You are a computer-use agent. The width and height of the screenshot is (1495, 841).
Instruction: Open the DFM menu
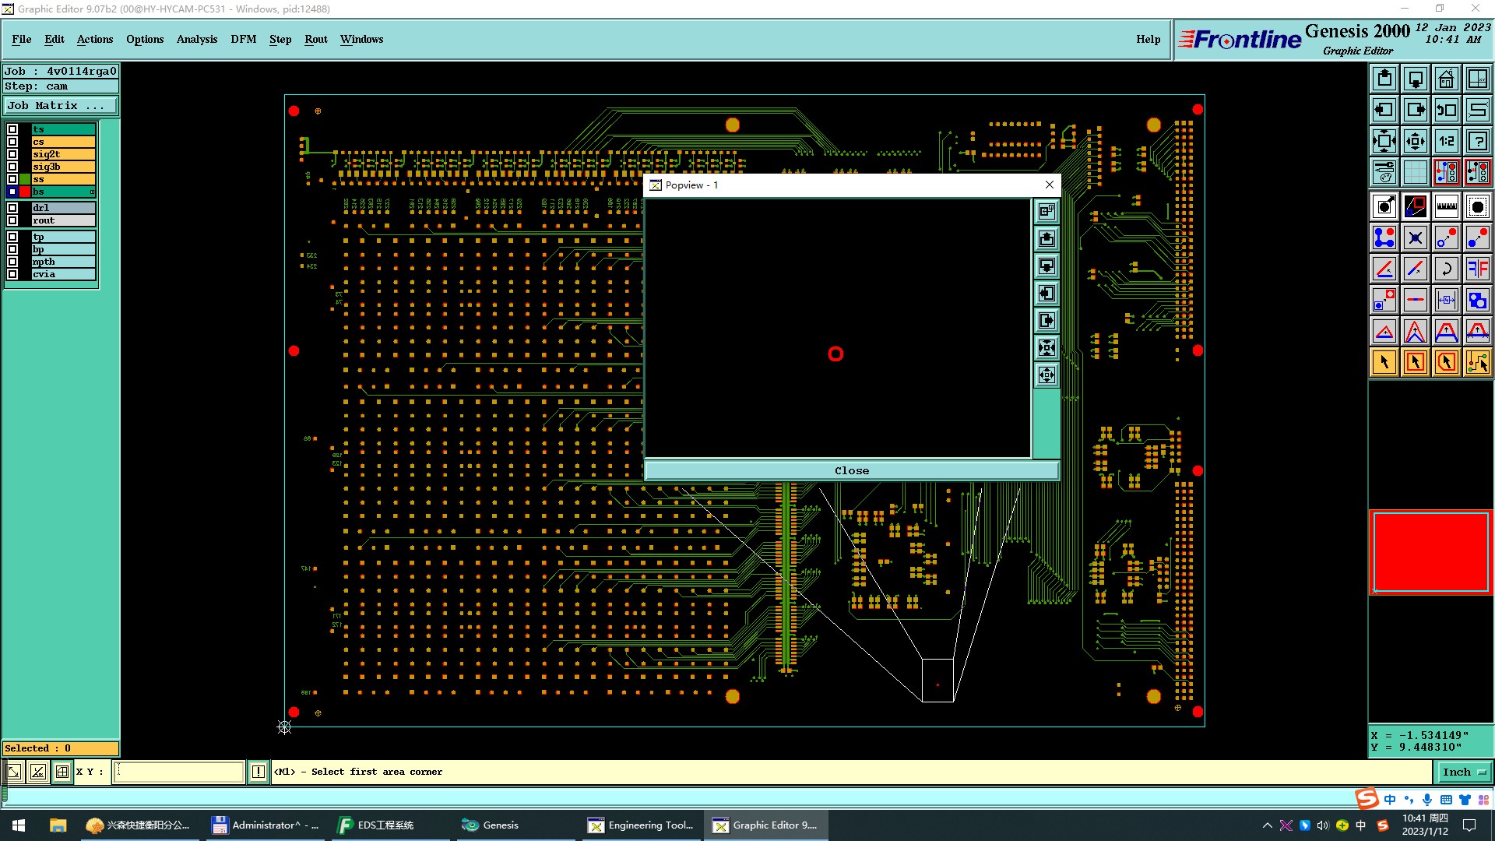tap(243, 39)
